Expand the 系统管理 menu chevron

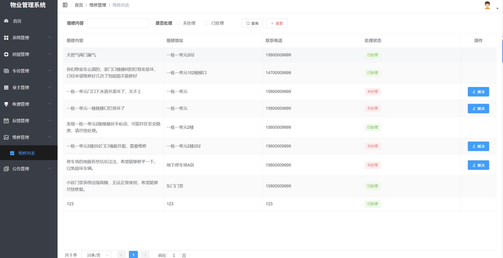[x=50, y=38]
